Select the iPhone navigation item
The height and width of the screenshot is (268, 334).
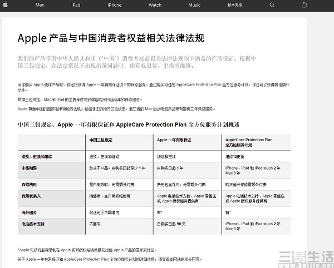(x=114, y=5)
